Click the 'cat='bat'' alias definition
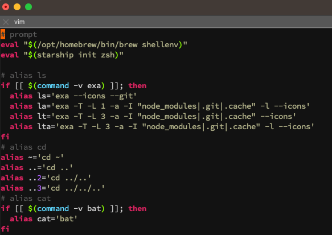This screenshot has width=332, height=235. tap(58, 219)
